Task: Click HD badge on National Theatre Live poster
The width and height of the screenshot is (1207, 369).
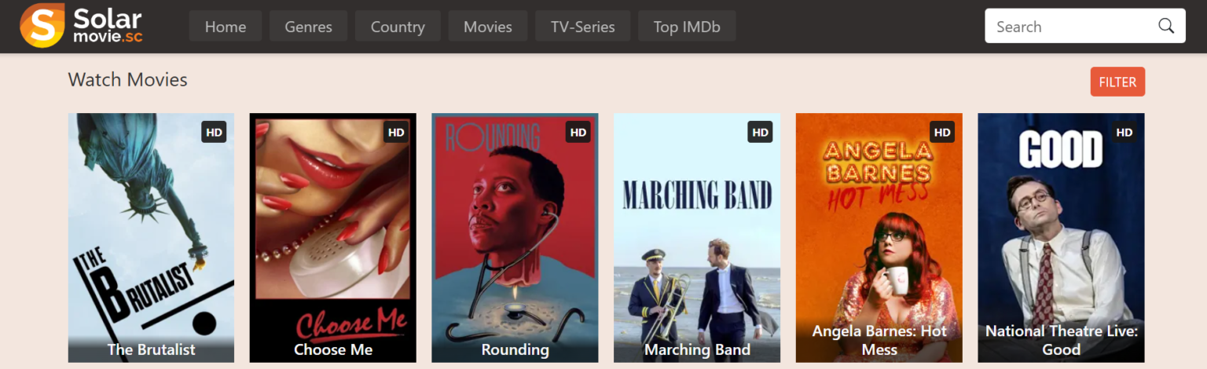Action: pos(1124,132)
